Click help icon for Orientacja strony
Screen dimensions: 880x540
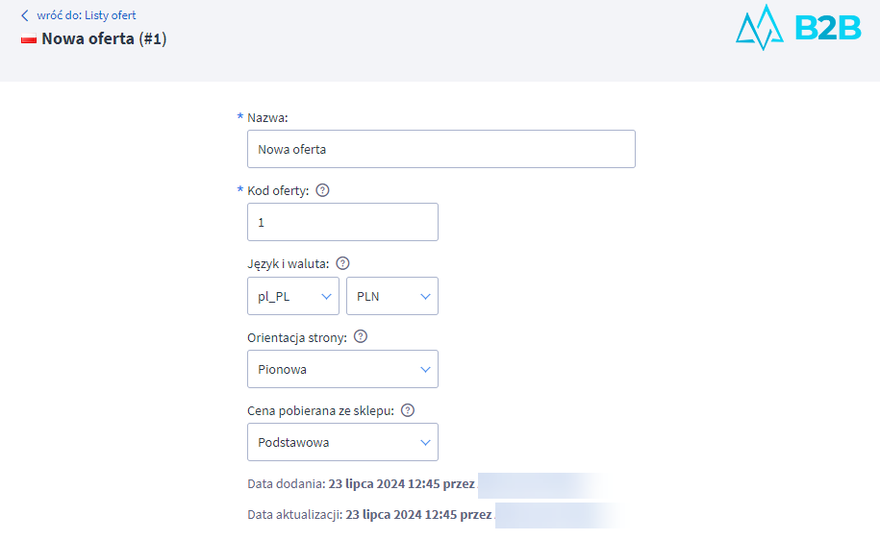(x=361, y=337)
